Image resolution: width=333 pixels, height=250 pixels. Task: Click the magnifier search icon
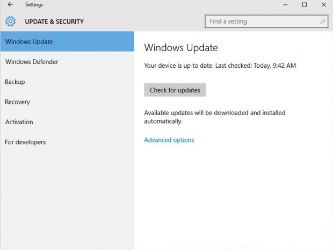click(323, 22)
